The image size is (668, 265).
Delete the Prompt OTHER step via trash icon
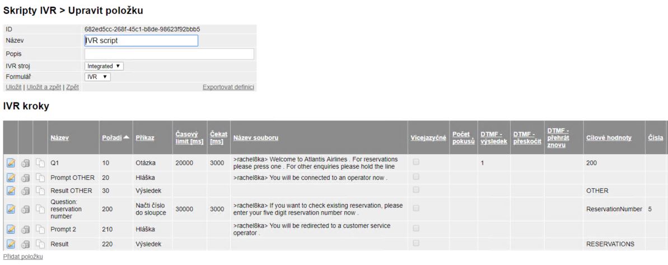coord(26,177)
